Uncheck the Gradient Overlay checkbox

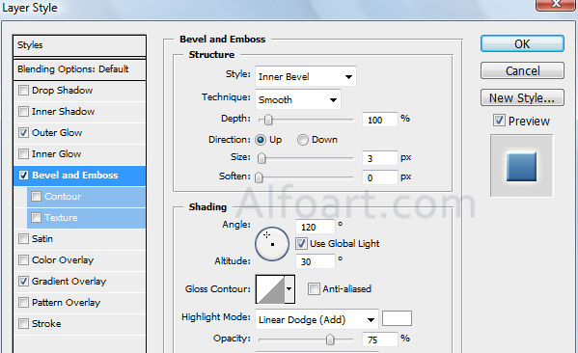23,282
